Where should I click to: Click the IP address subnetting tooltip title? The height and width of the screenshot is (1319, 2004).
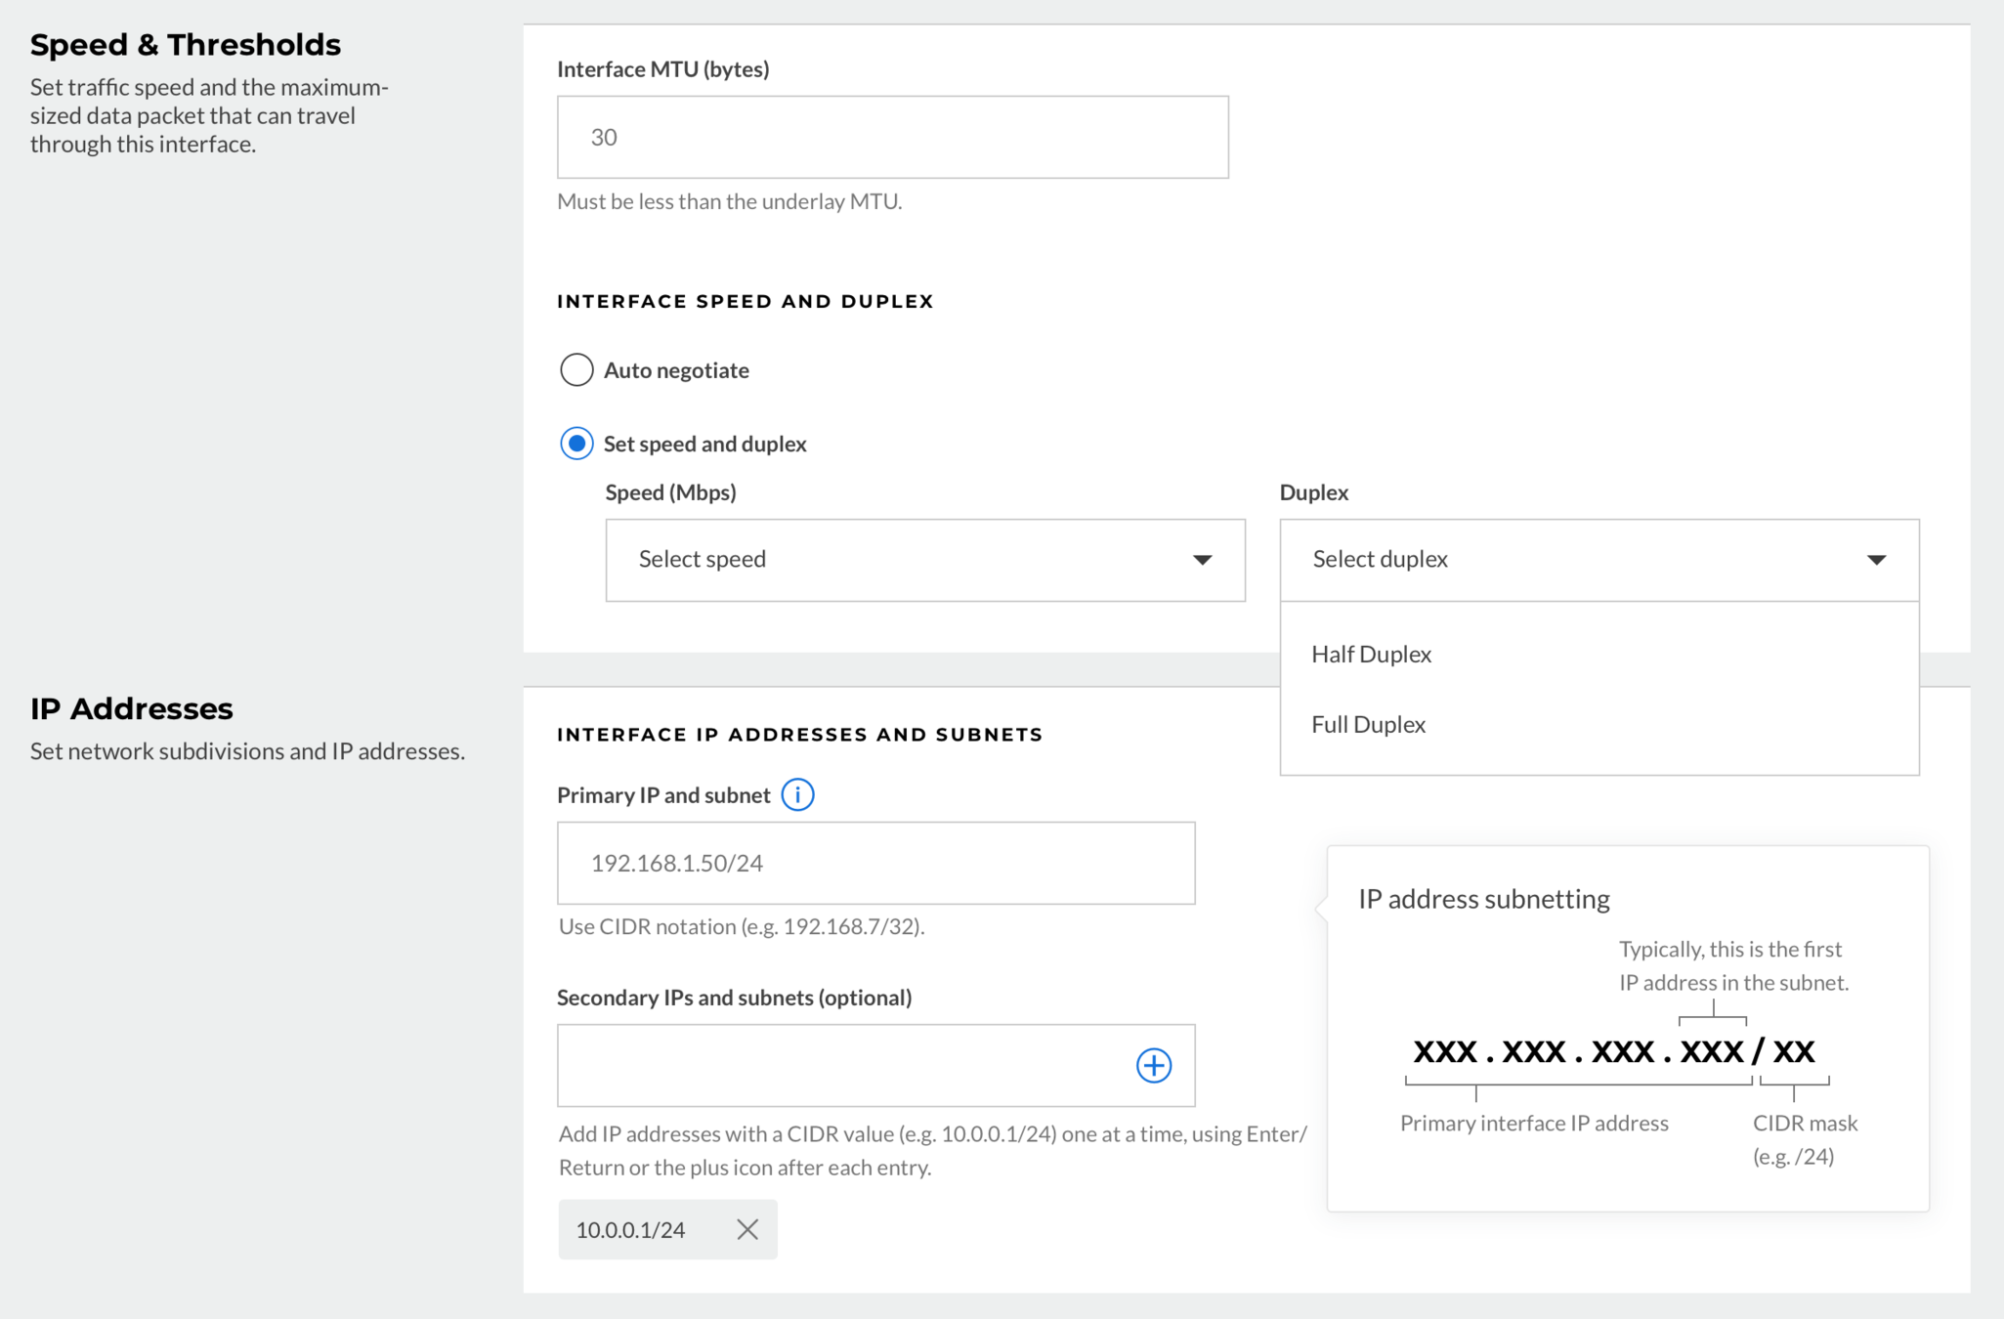(1483, 899)
